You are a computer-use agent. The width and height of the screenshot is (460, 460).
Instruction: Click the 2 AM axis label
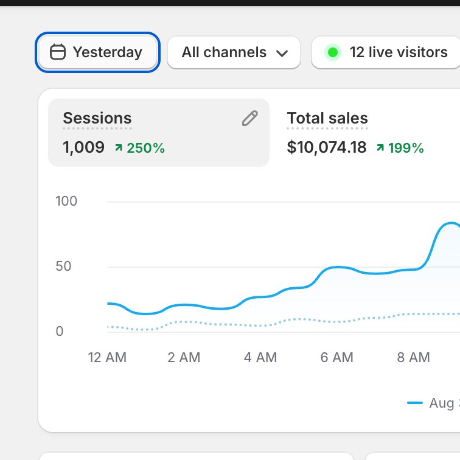click(x=184, y=357)
